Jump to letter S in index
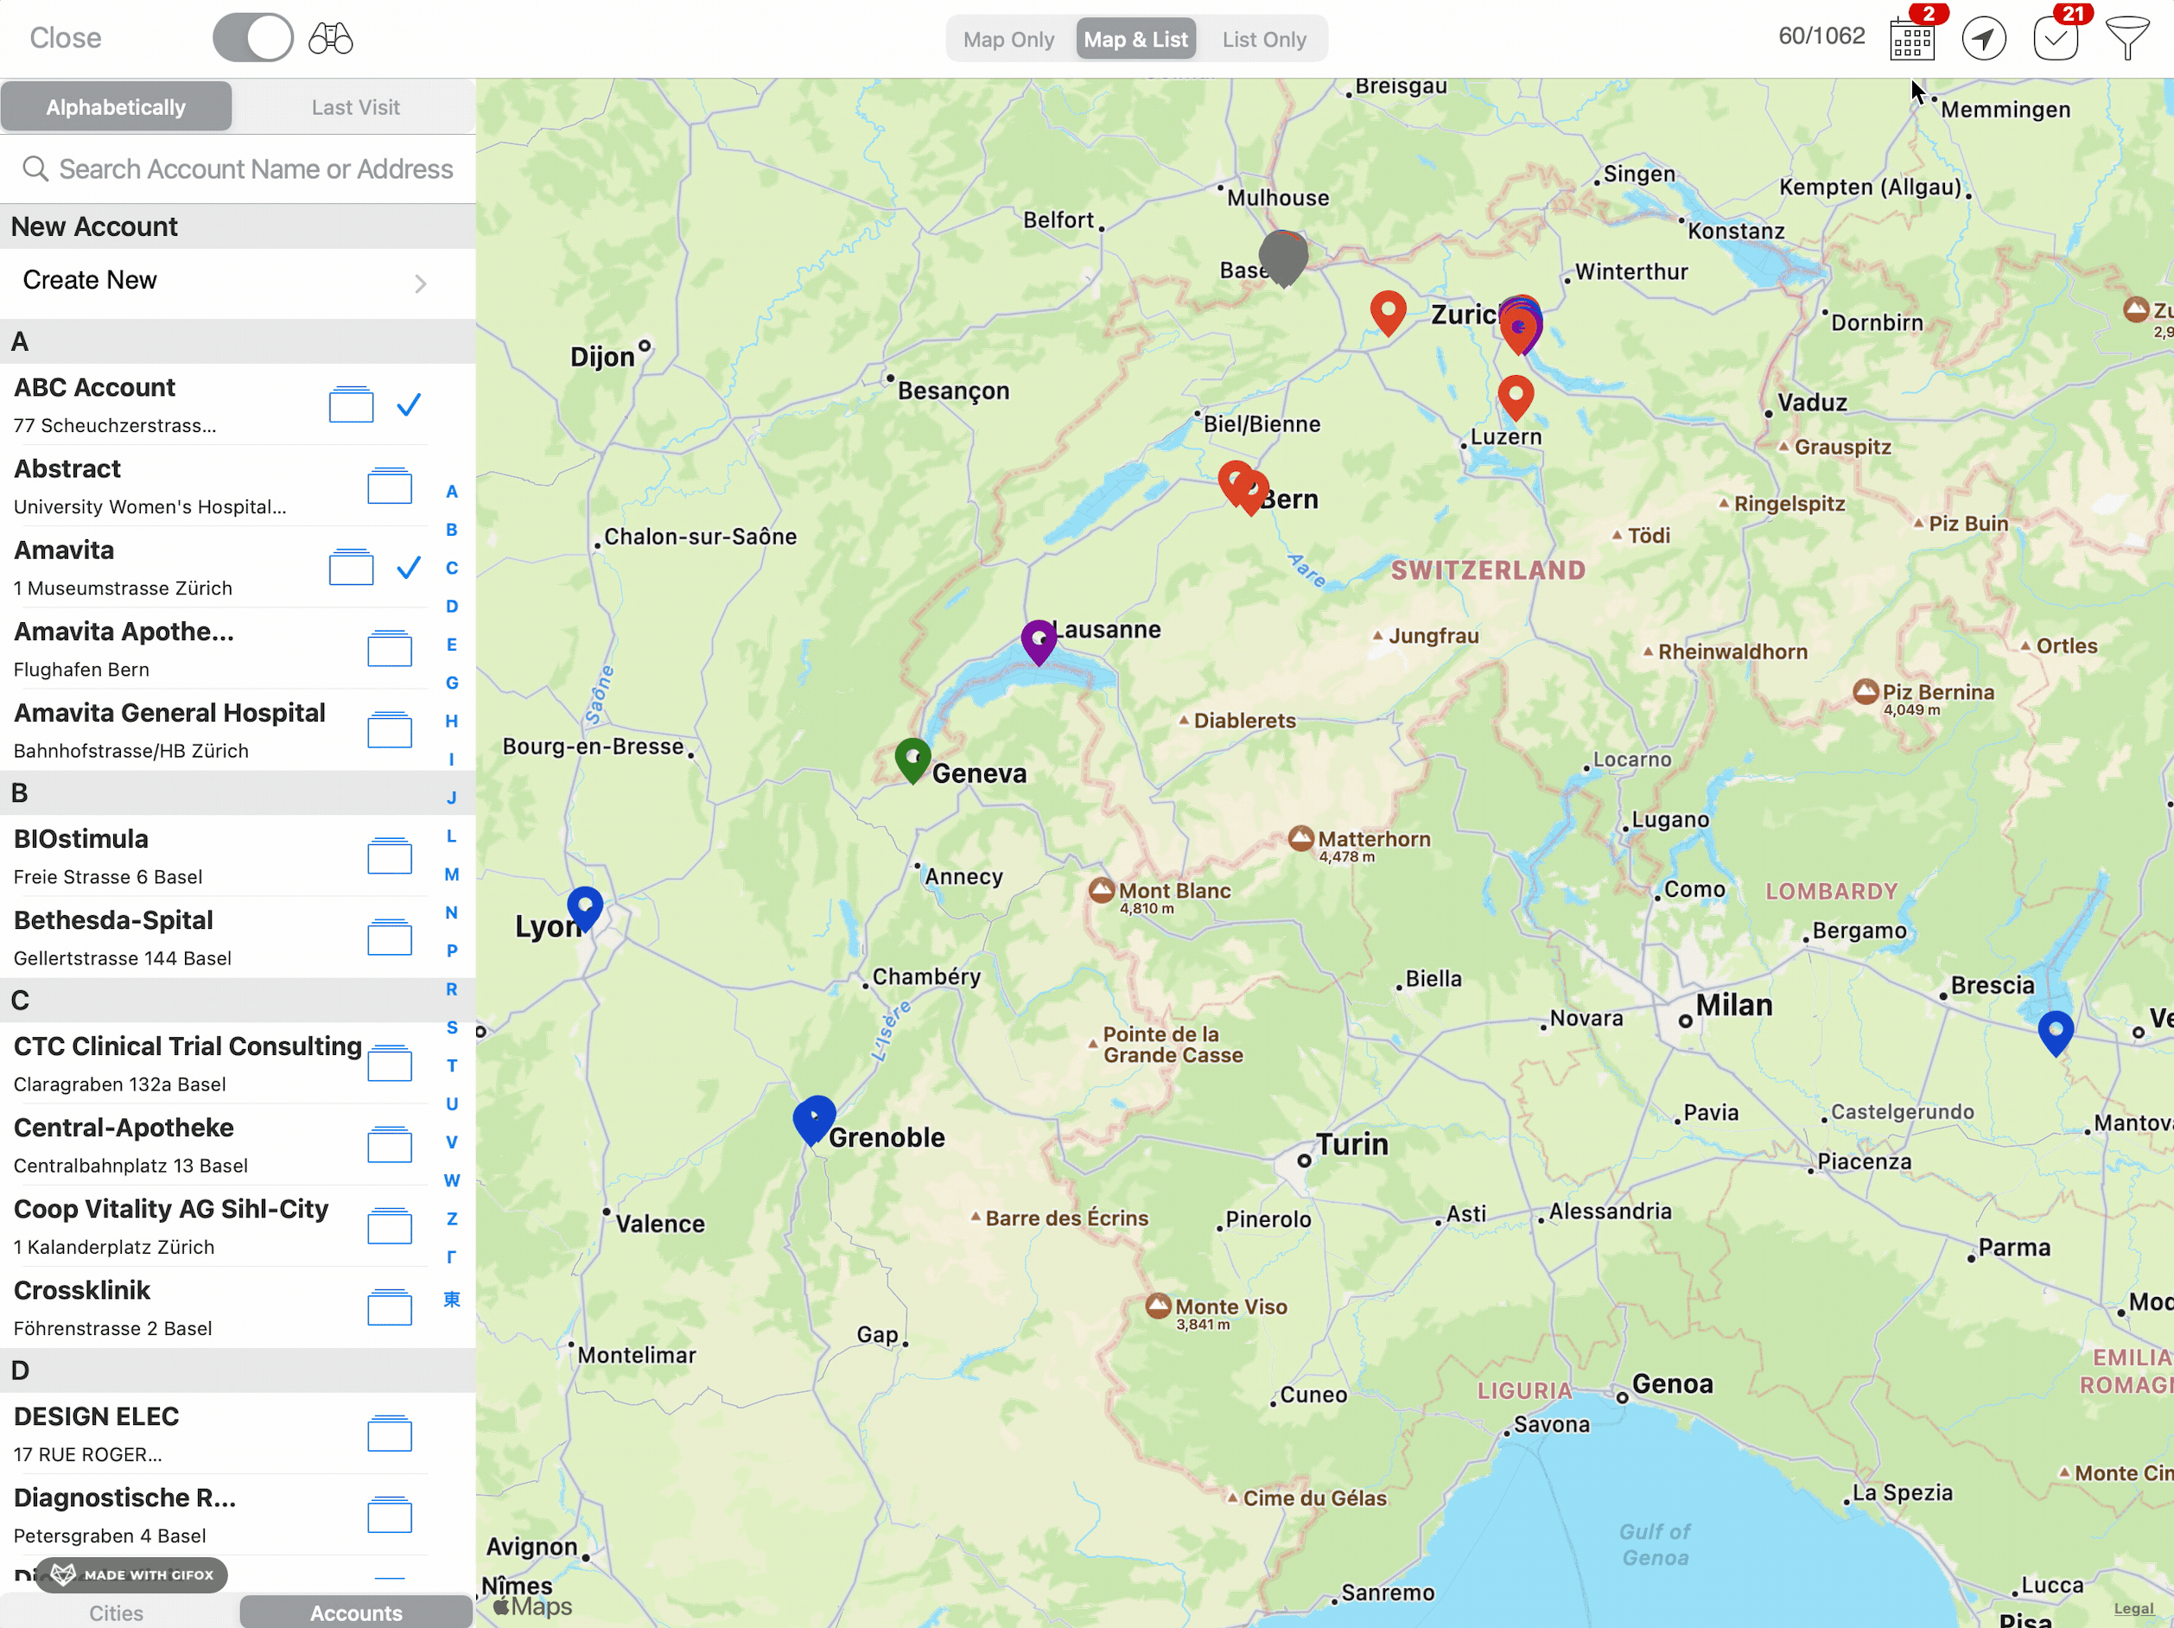This screenshot has width=2174, height=1628. (x=451, y=1027)
